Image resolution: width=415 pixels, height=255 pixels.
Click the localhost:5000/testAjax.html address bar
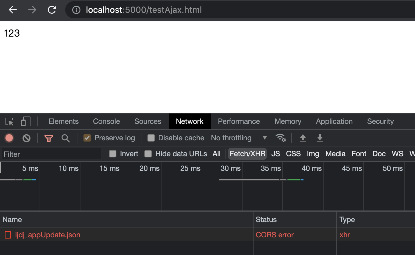[x=240, y=10]
